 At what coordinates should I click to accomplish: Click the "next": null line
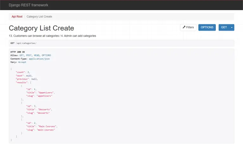24,76
